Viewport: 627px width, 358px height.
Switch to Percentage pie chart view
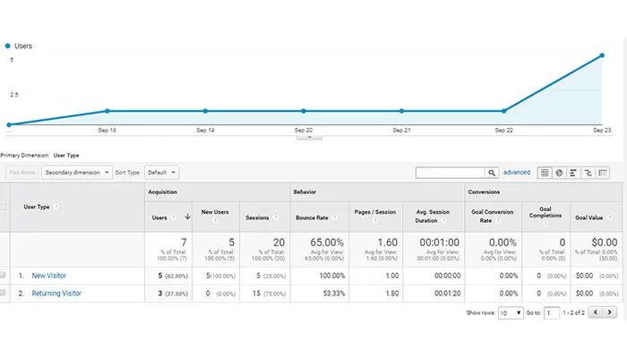(559, 173)
